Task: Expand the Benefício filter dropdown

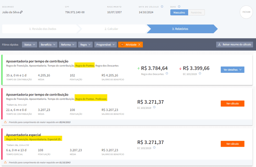Action: tap(48, 44)
